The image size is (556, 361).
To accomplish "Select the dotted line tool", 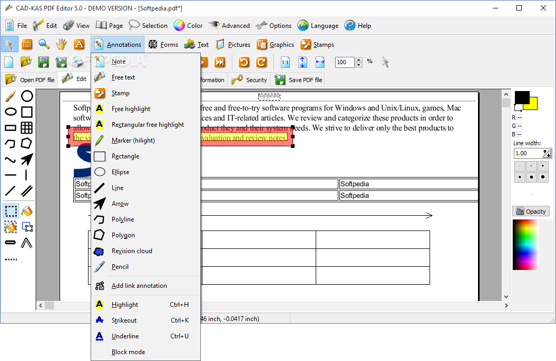I will point(11,259).
